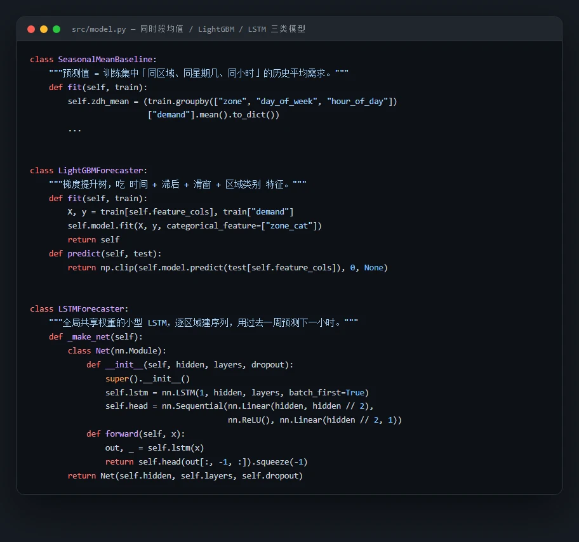The image size is (579, 542).
Task: Click "fit" method under LightGBMForecaster class
Action: tap(74, 198)
